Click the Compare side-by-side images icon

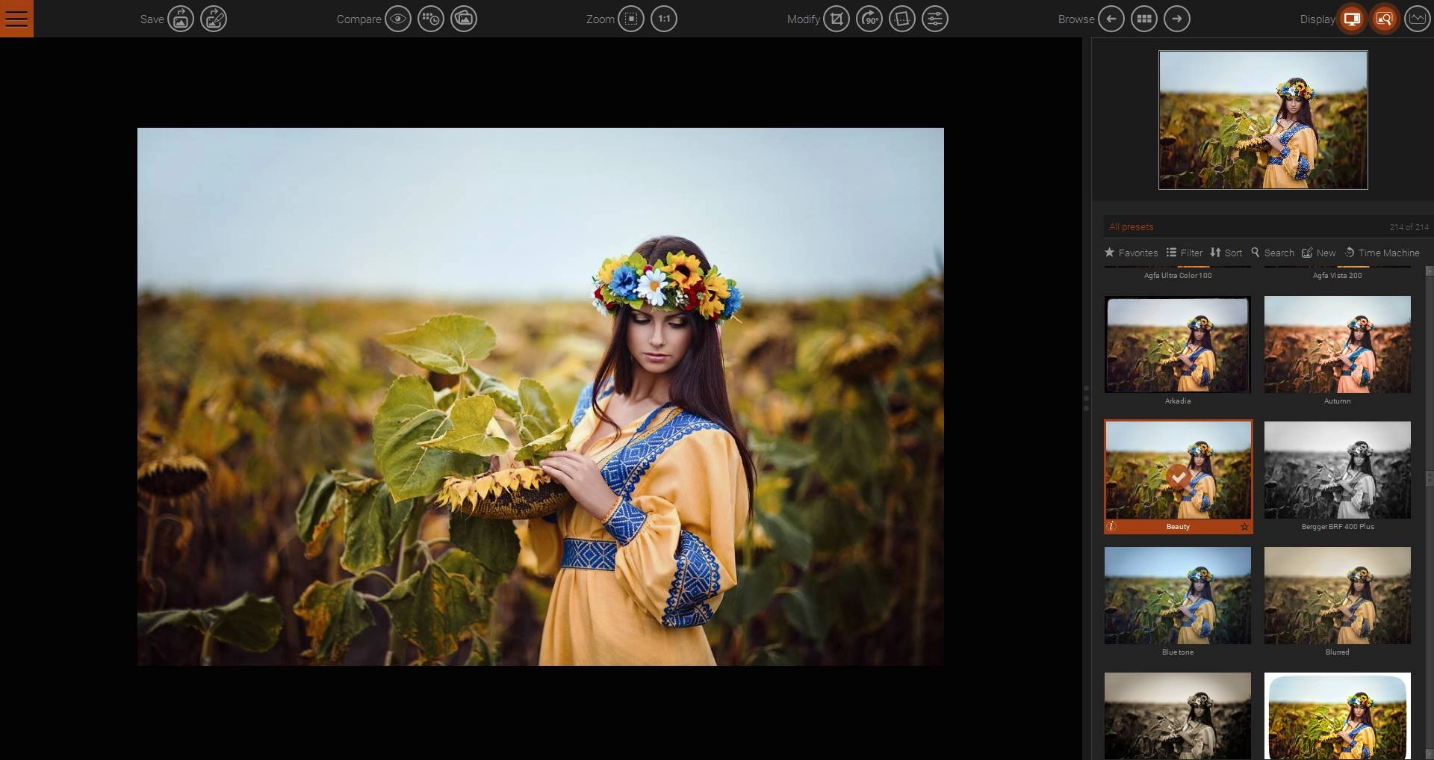point(464,19)
